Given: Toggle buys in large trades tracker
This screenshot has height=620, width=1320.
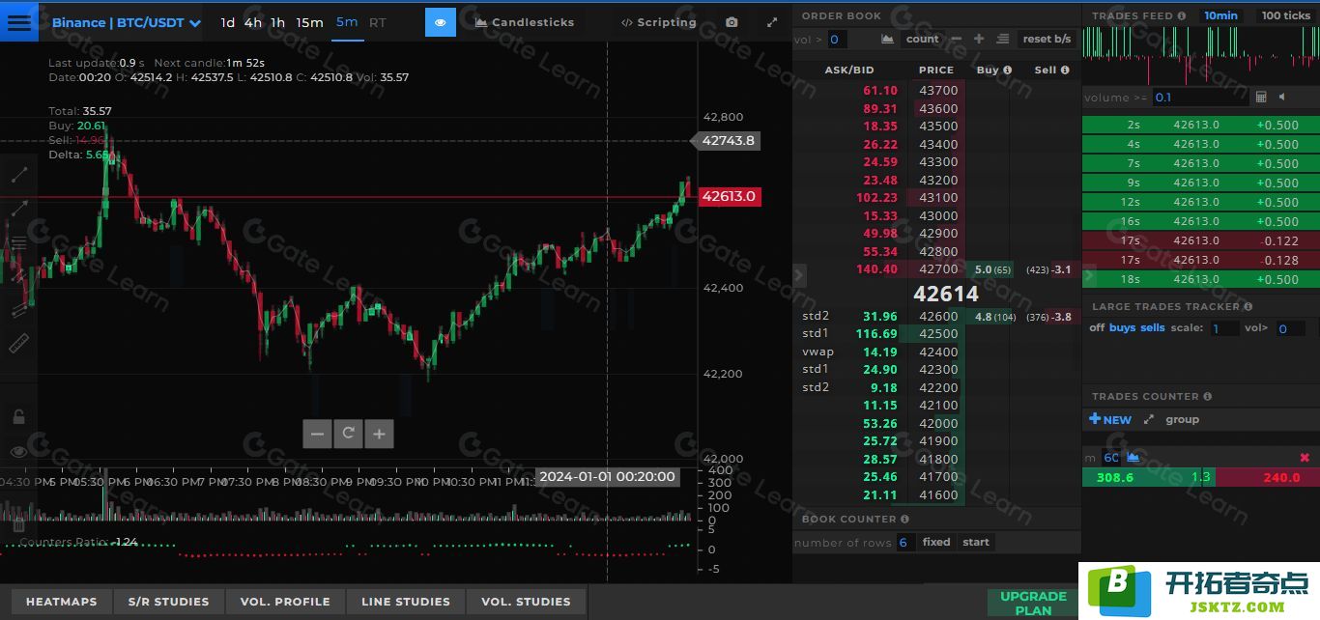Looking at the screenshot, I should [1123, 328].
